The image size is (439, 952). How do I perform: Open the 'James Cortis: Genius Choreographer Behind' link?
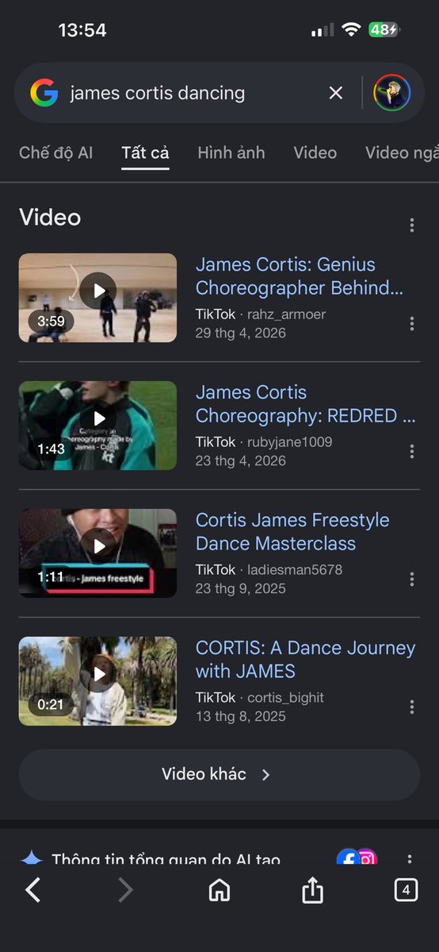pos(299,276)
